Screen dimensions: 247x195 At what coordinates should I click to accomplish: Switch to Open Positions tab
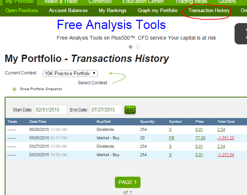[22, 11]
